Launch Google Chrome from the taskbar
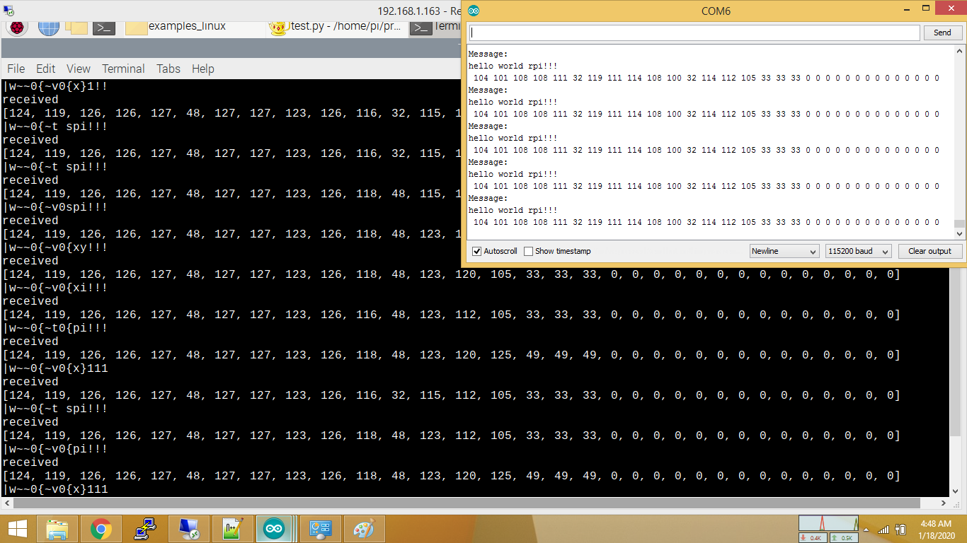The image size is (967, 543). pos(101,529)
